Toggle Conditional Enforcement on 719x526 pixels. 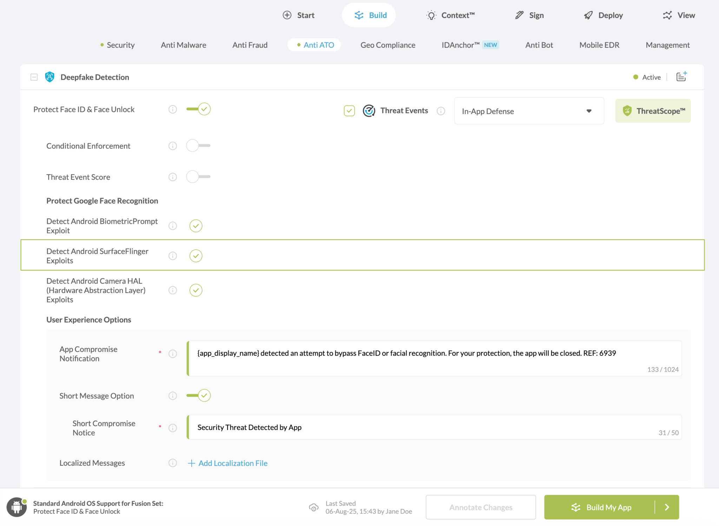click(x=198, y=146)
